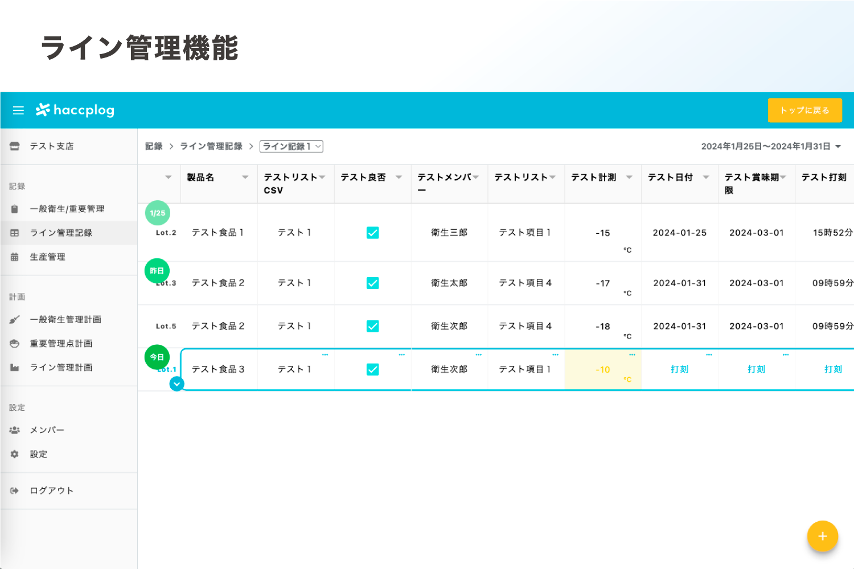Open the 製品名 column filter arrow
This screenshot has height=569, width=854.
click(245, 177)
